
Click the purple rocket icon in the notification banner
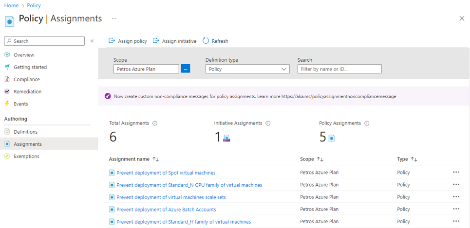(107, 96)
